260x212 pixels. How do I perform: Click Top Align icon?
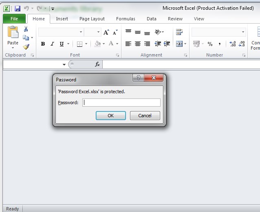pos(128,31)
